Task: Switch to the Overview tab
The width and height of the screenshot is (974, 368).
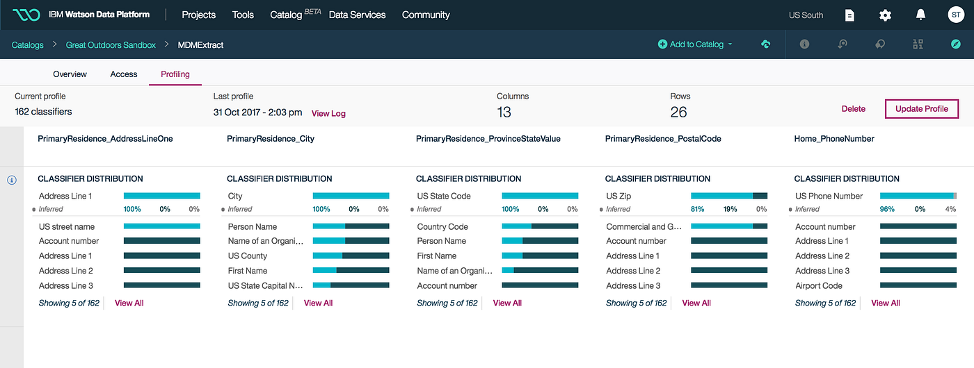Action: point(70,74)
